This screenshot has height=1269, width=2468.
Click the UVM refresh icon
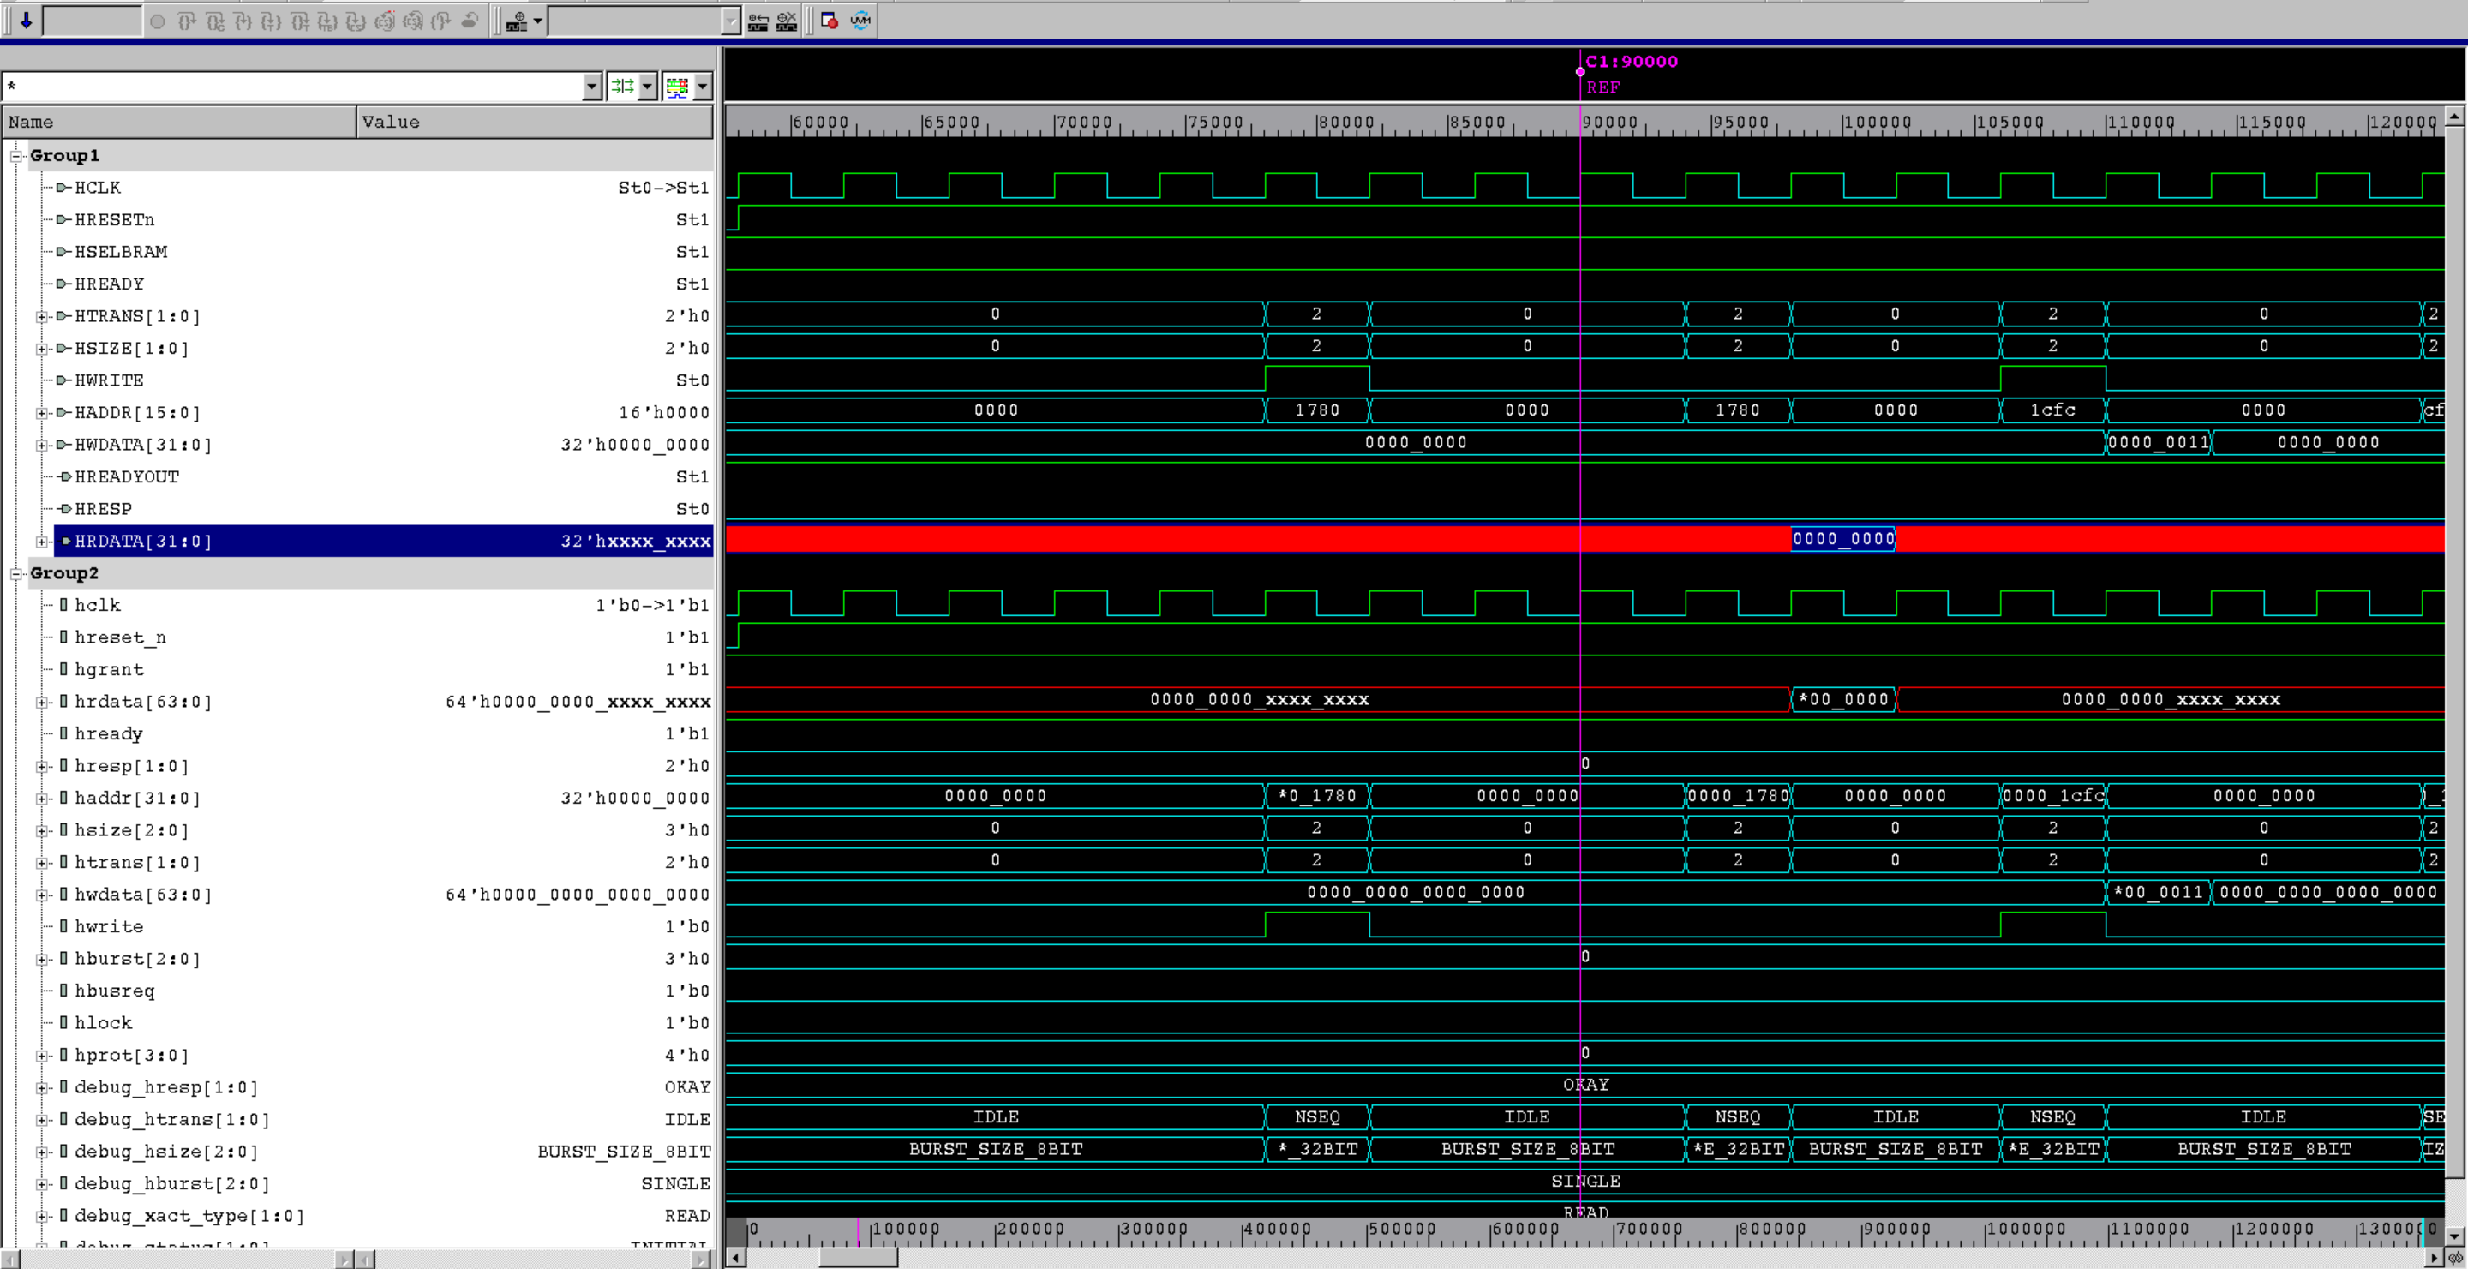[x=860, y=20]
